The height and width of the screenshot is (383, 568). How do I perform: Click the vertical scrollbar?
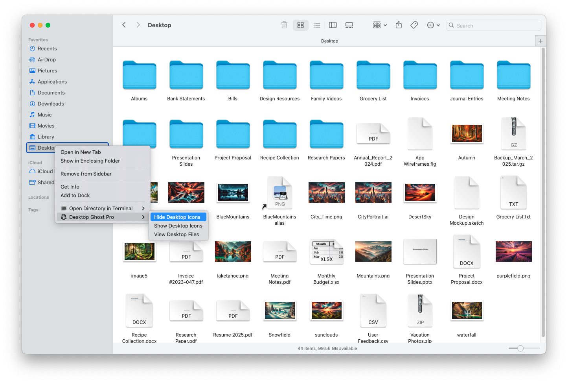(543, 193)
